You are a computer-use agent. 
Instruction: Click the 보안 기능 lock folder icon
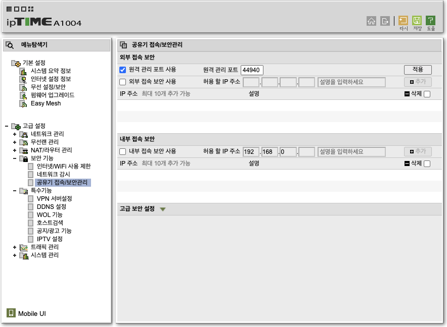(24, 158)
